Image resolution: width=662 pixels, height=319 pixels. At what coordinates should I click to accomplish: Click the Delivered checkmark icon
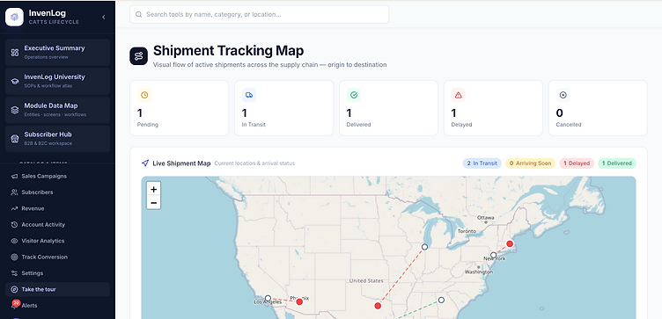pos(354,95)
